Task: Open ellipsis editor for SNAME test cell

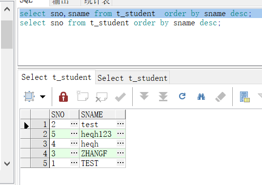Action: [x=121, y=124]
